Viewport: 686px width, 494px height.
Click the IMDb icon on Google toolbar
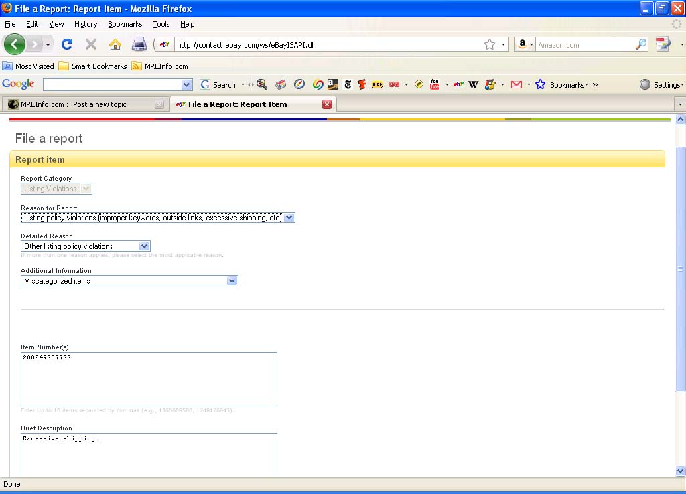[x=377, y=84]
